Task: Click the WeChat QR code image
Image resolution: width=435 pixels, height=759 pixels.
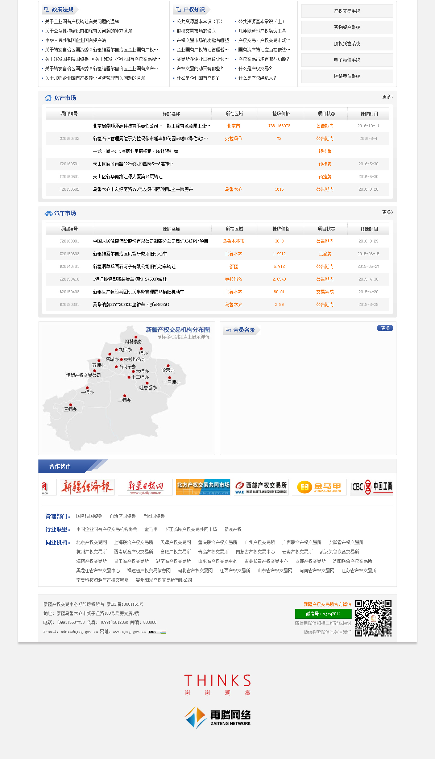Action: 373,618
